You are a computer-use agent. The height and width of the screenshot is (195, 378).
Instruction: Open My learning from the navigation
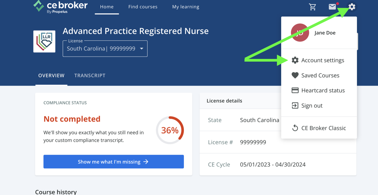coord(186,7)
